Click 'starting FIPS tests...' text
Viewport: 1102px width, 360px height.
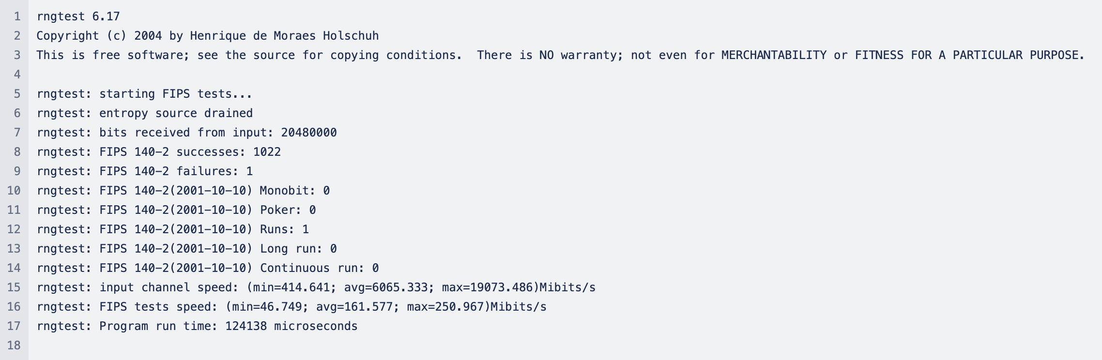click(x=176, y=94)
